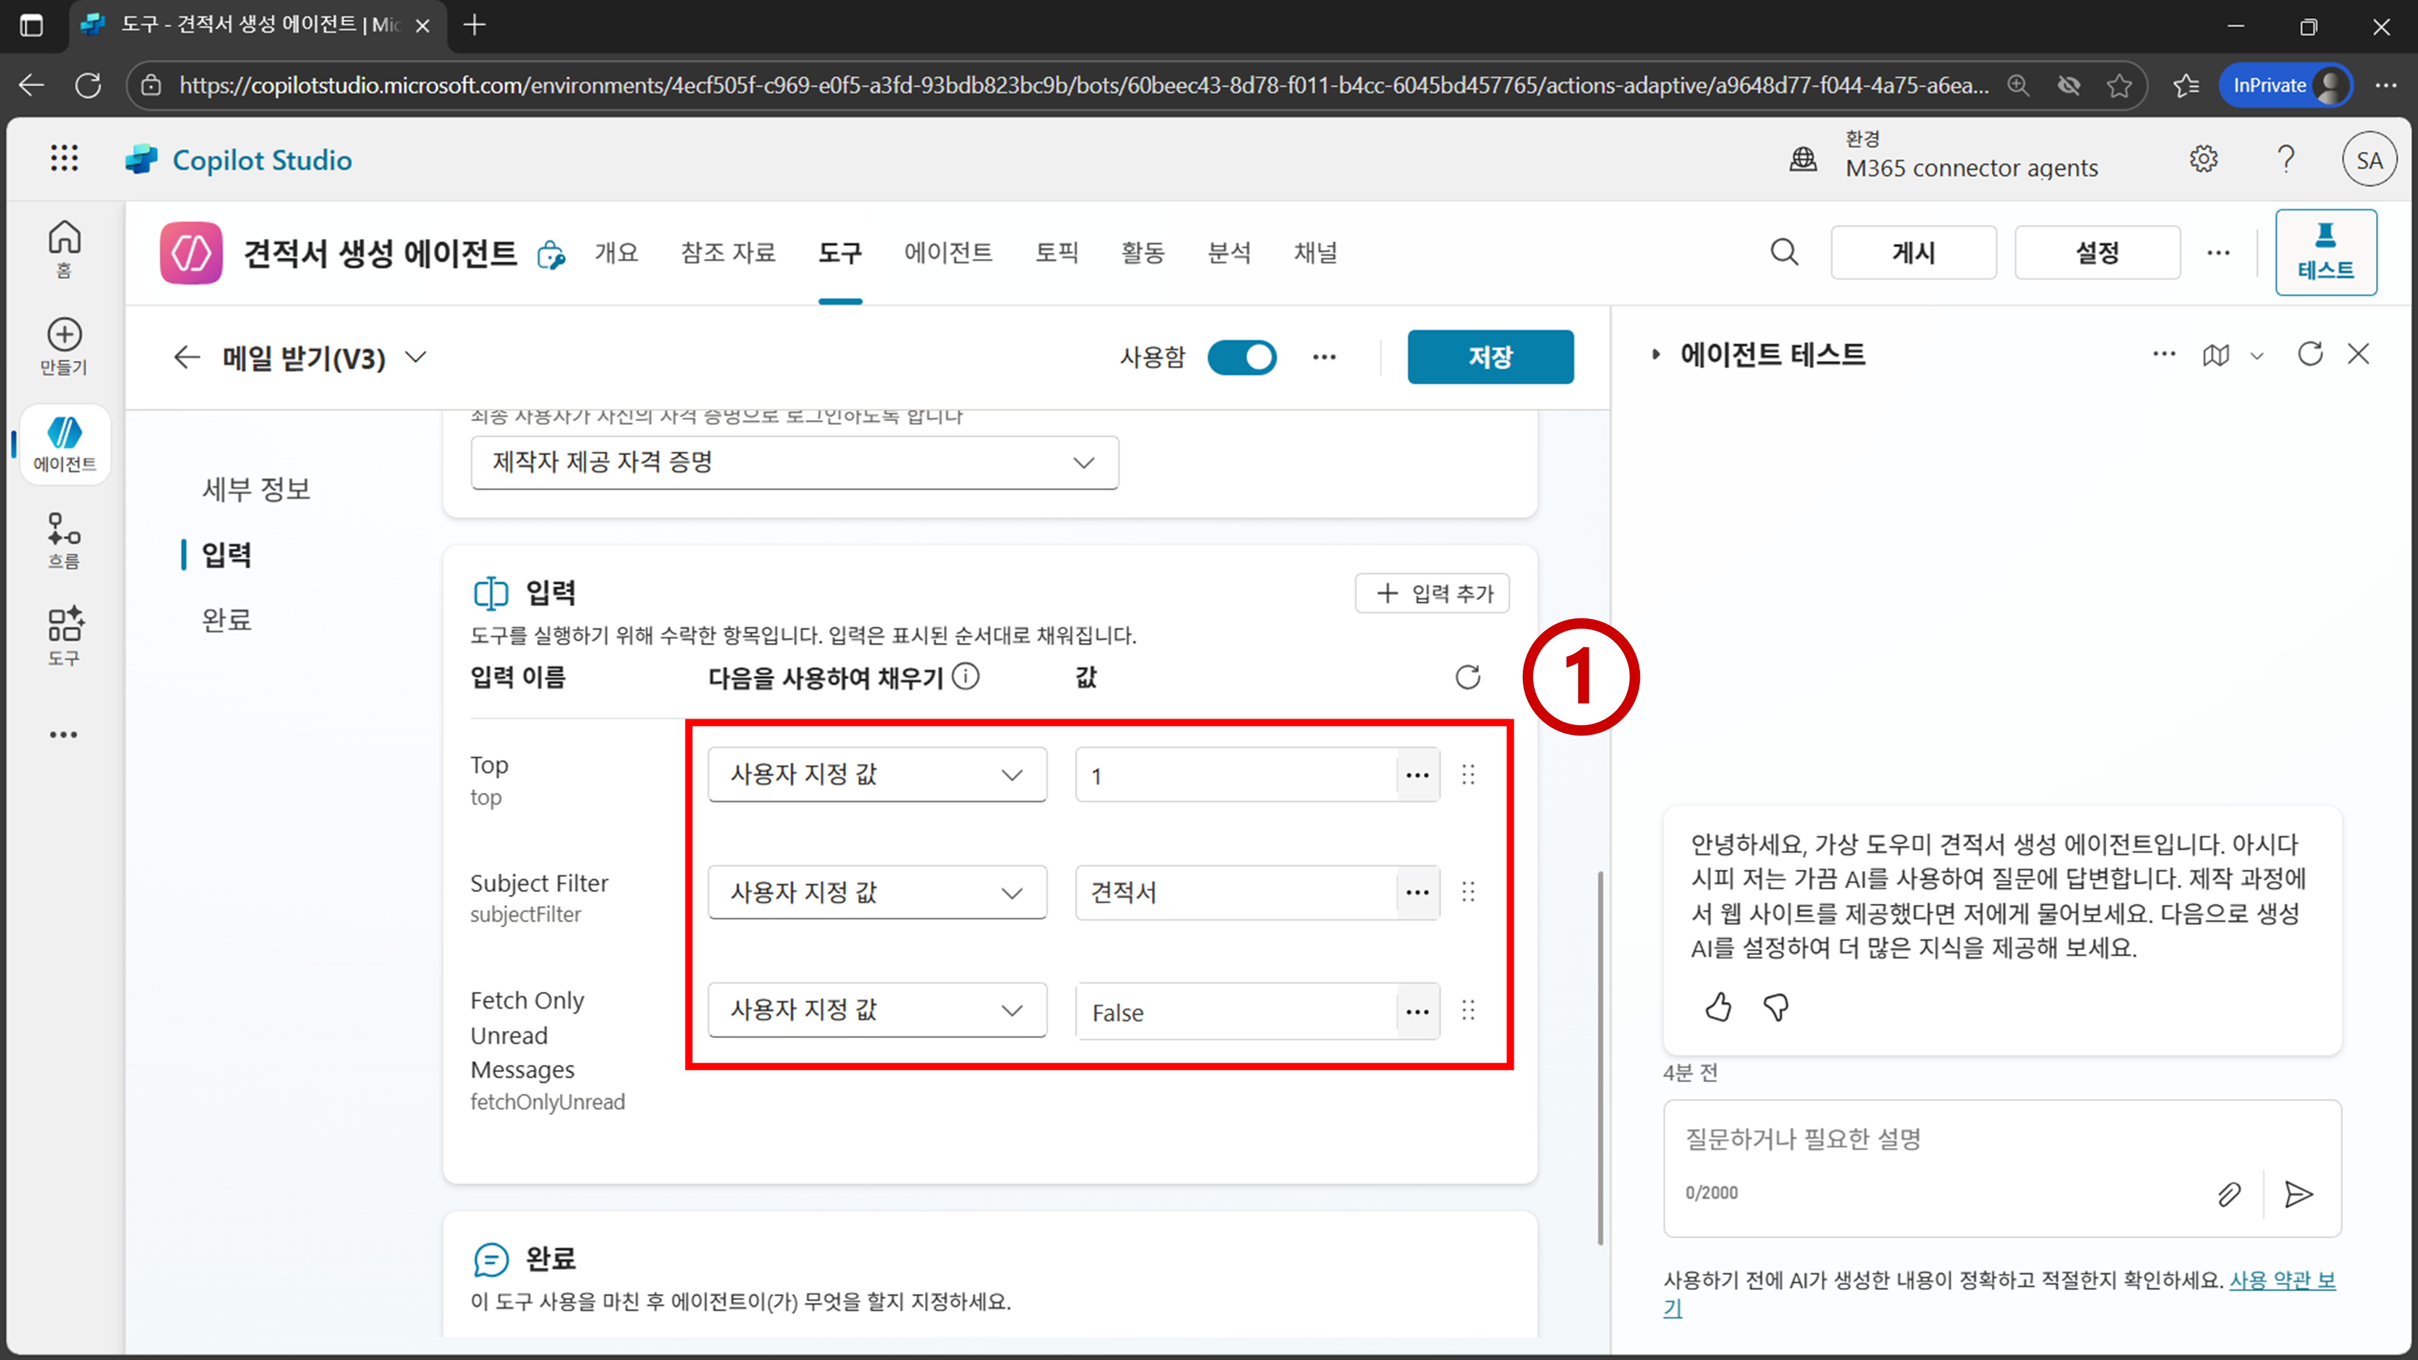
Task: Click the attach file paperclip icon
Action: (2228, 1194)
